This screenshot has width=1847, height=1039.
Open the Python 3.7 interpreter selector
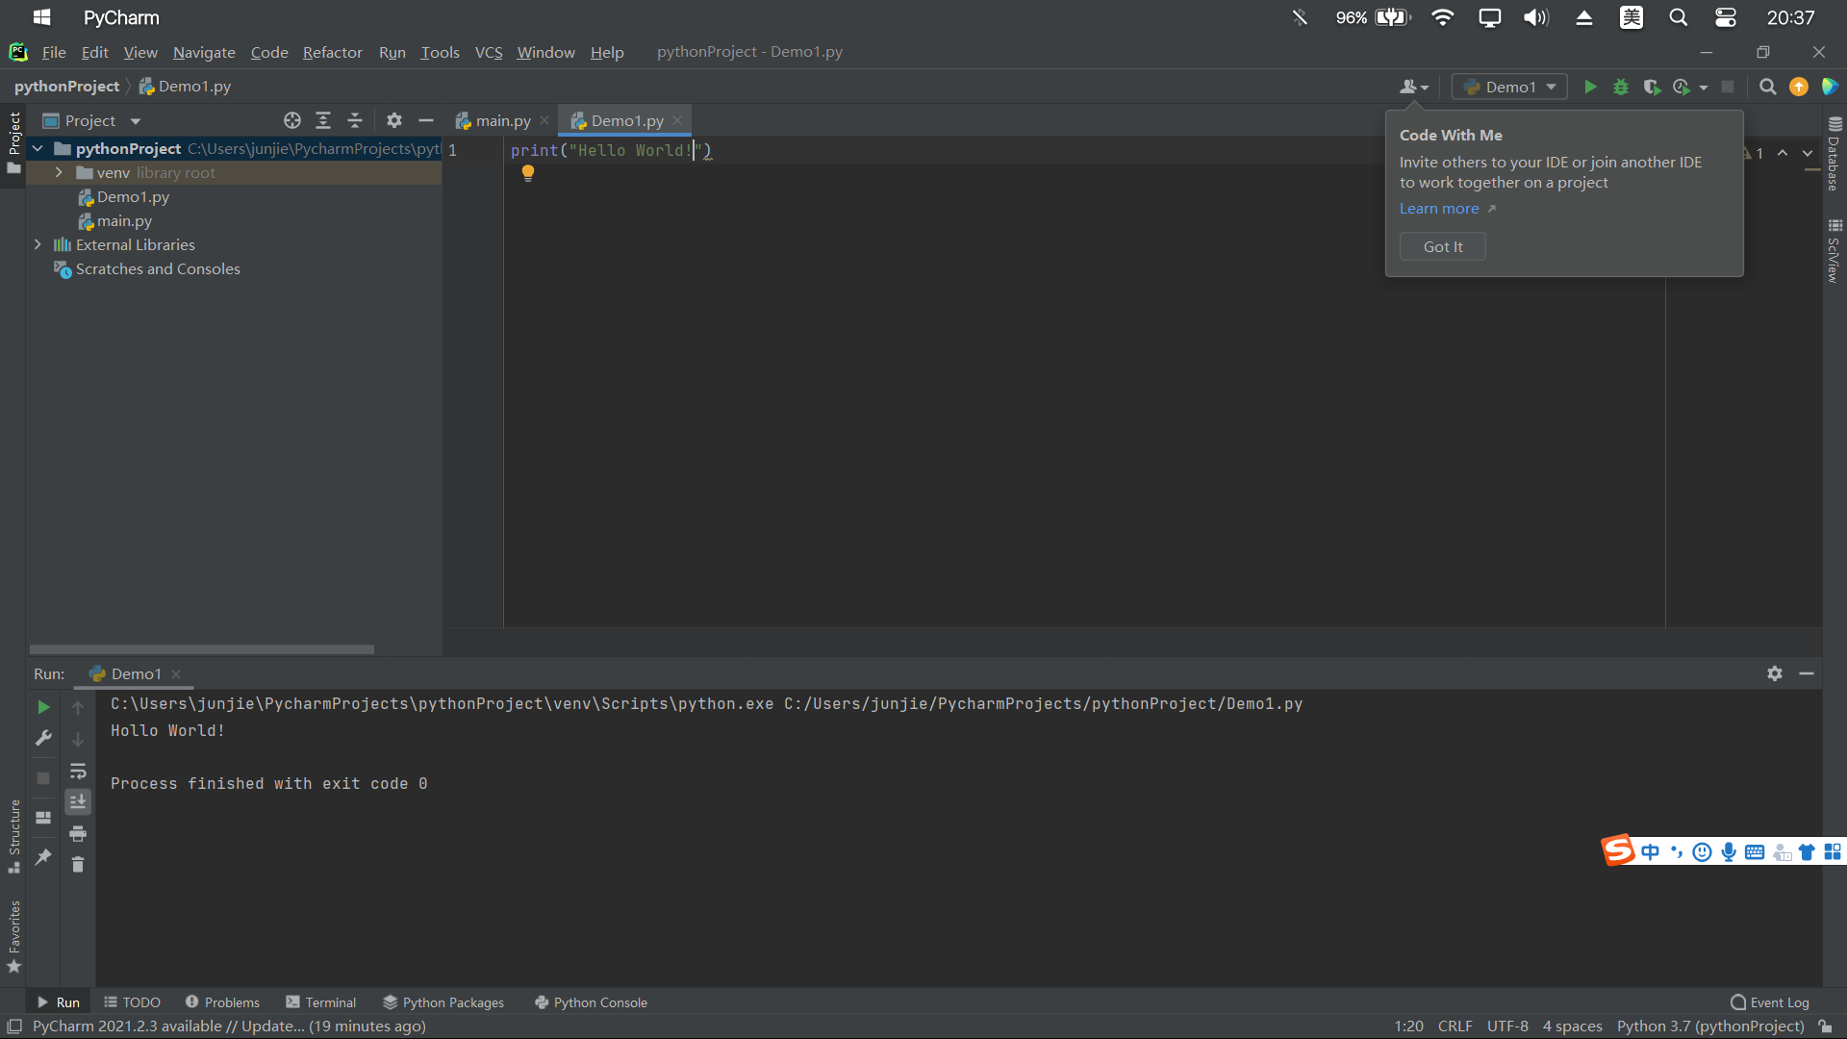pos(1710,1026)
